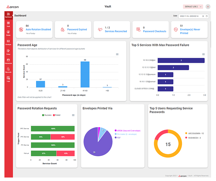This screenshot has width=216, height=181.
Task: Open the calendar picker in Date field
Action: 207,16
